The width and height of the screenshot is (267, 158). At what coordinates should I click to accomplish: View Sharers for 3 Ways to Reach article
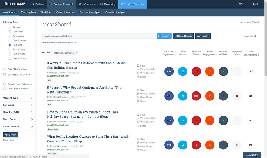pyautogui.click(x=145, y=73)
